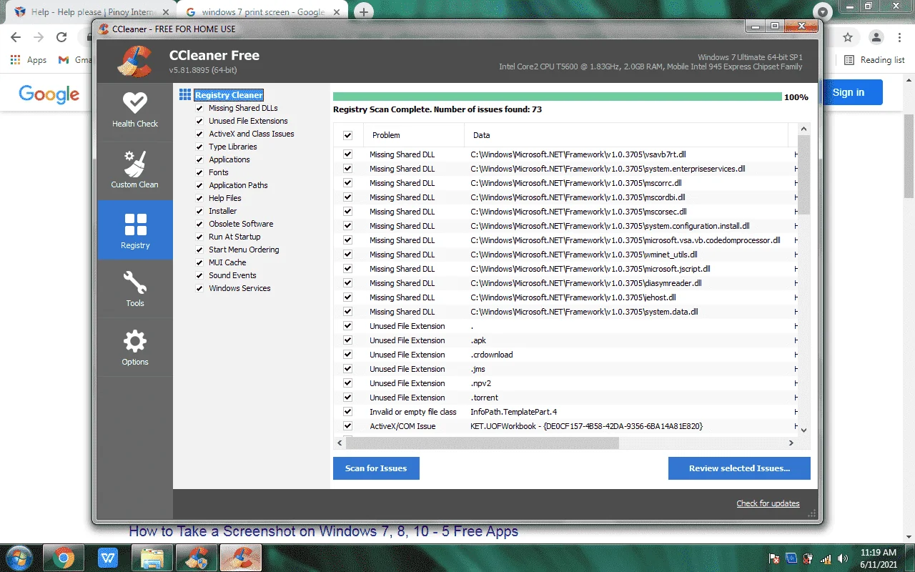The width and height of the screenshot is (915, 572).
Task: Open a new Chrome tab
Action: point(364,11)
